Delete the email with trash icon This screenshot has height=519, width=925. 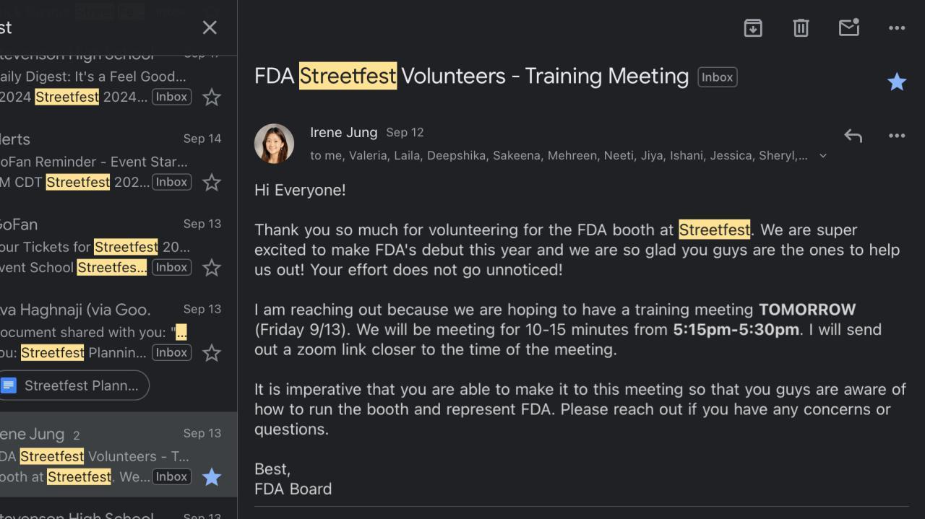(x=801, y=28)
